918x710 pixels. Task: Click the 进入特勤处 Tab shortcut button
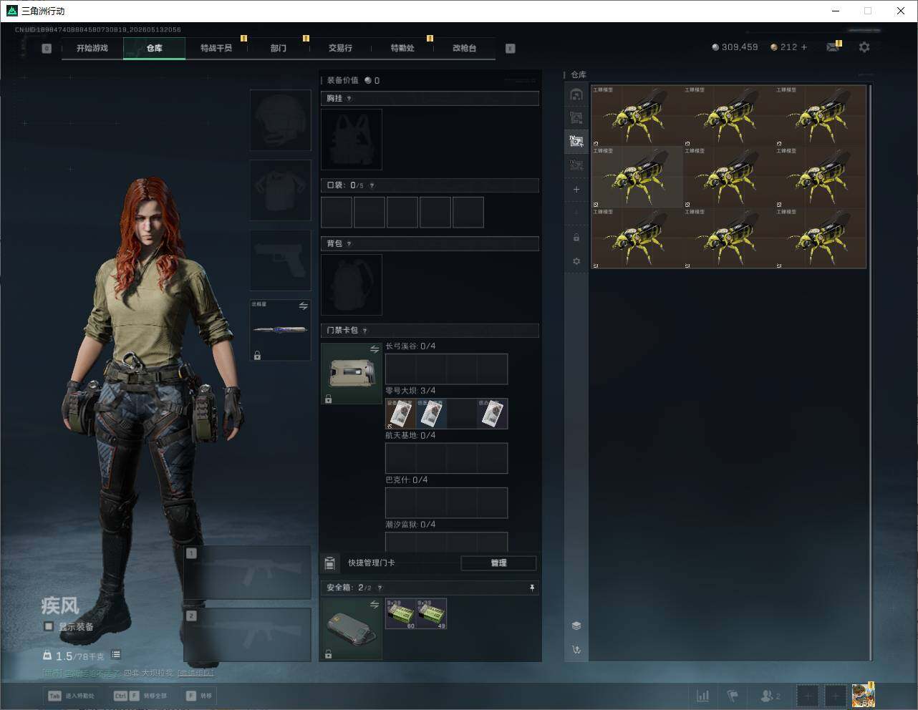click(x=72, y=696)
